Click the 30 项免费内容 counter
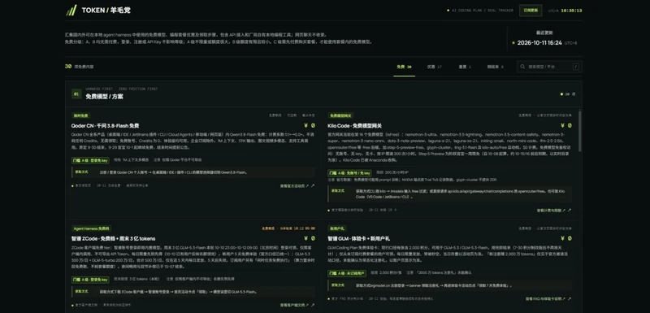Image resolution: width=650 pixels, height=313 pixels. click(x=79, y=67)
